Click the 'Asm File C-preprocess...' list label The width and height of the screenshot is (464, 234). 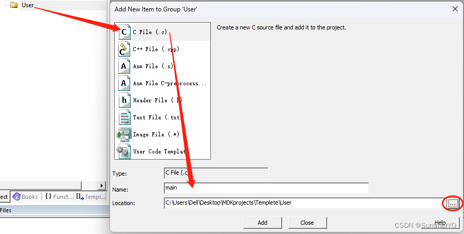pyautogui.click(x=169, y=83)
